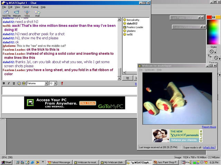Viewport: 221px width, 165px height.
Task: Click the g.MSATClayArt taskbar button
Action: (139, 162)
